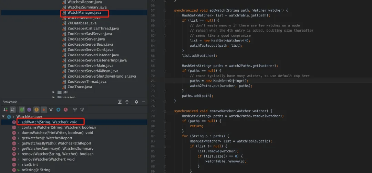This screenshot has width=372, height=173.
Task: Open ZooKeeperServerListener.java file
Action: [x=93, y=55]
